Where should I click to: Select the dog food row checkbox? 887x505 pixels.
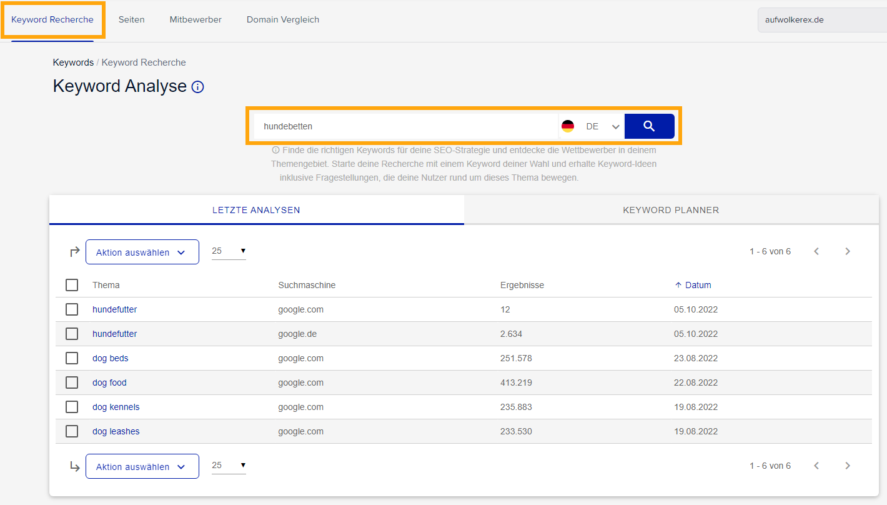[x=72, y=382]
